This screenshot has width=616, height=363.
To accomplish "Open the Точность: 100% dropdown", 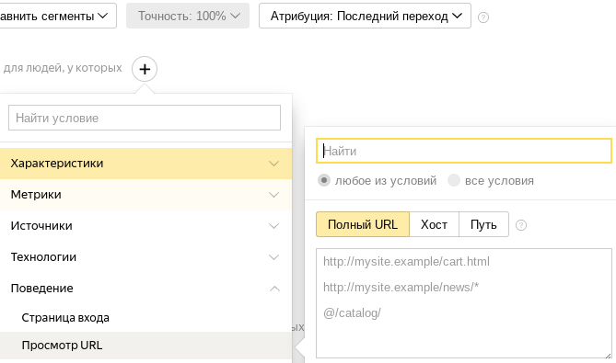I will pos(188,16).
